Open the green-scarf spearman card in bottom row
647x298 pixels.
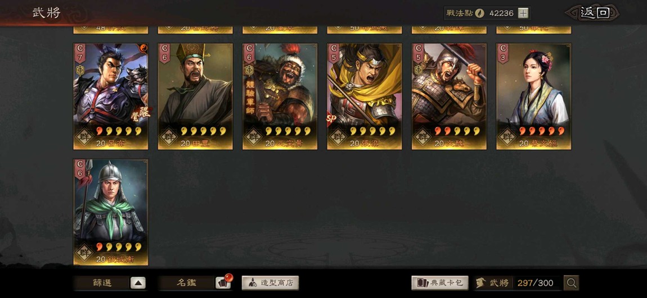point(111,212)
